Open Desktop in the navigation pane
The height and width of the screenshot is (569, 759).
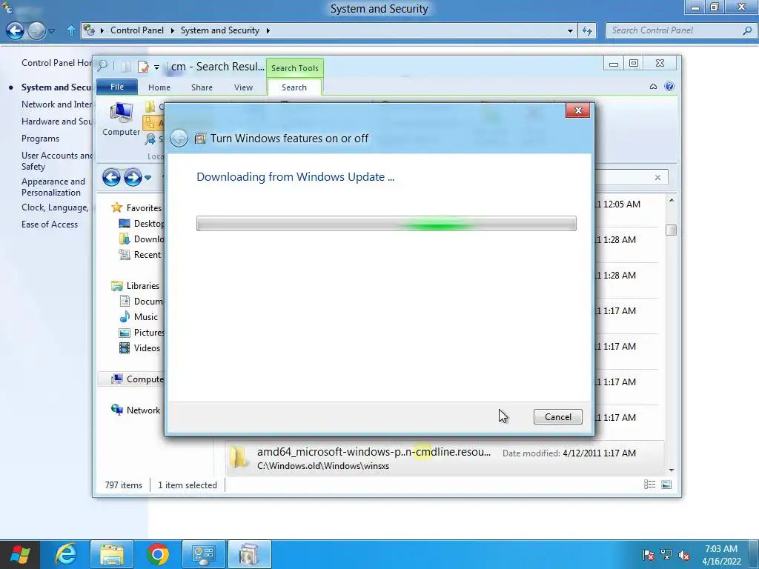[142, 224]
